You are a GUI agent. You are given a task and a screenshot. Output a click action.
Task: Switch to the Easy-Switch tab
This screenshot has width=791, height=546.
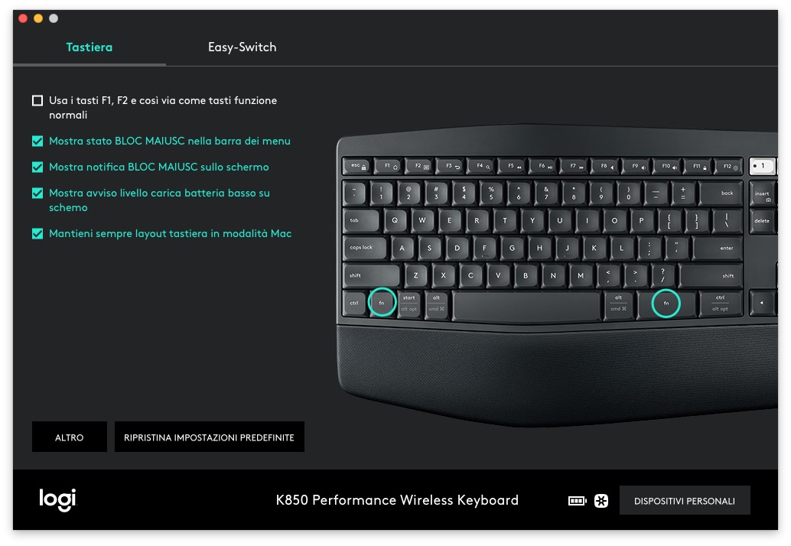(x=243, y=47)
